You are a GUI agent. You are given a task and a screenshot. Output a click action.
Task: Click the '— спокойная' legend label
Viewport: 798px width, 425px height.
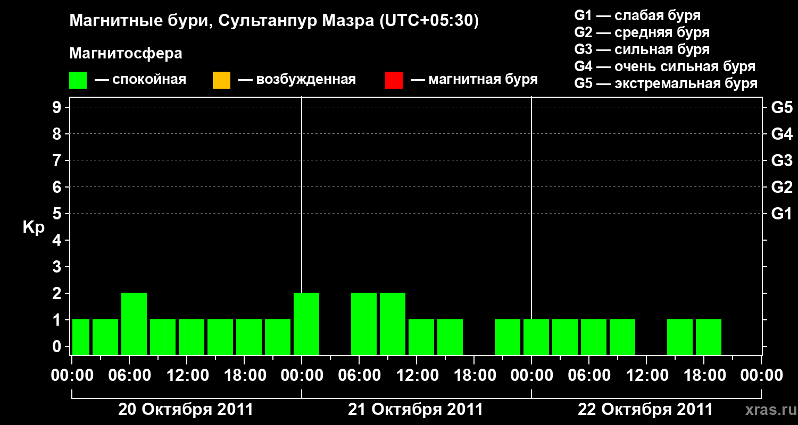tap(140, 80)
